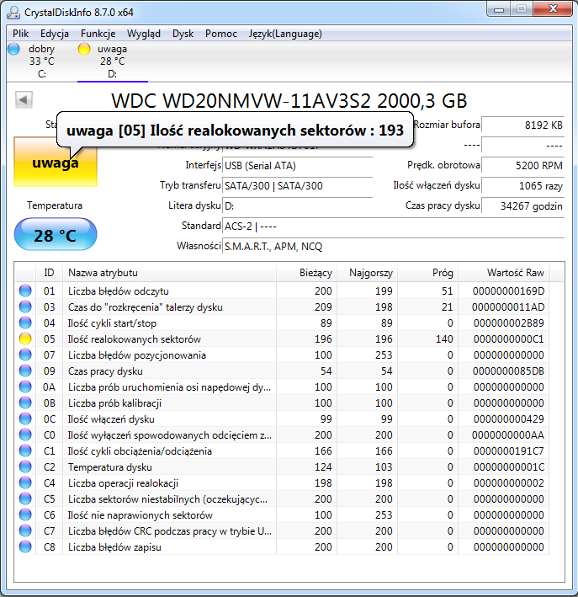This screenshot has height=597, width=578.
Task: Click the Bieżący column header
Action: 306,273
